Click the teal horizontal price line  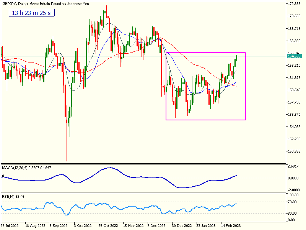tap(115, 56)
